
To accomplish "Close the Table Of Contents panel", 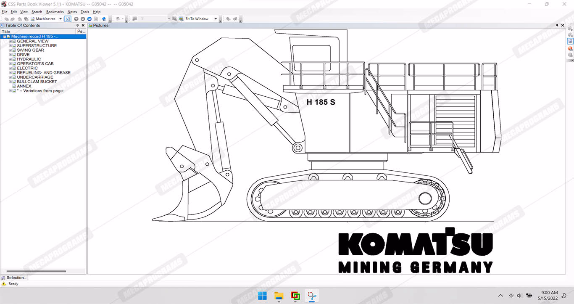I will click(x=83, y=25).
